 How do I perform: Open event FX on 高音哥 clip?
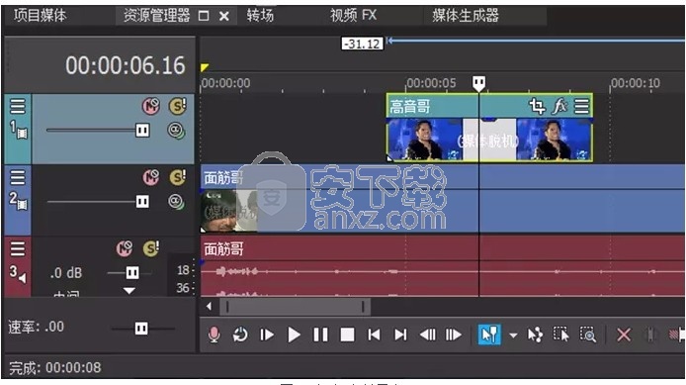tap(559, 106)
